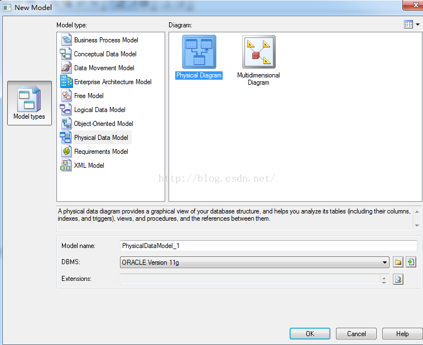Click the Data Movement Model icon

tap(66, 67)
